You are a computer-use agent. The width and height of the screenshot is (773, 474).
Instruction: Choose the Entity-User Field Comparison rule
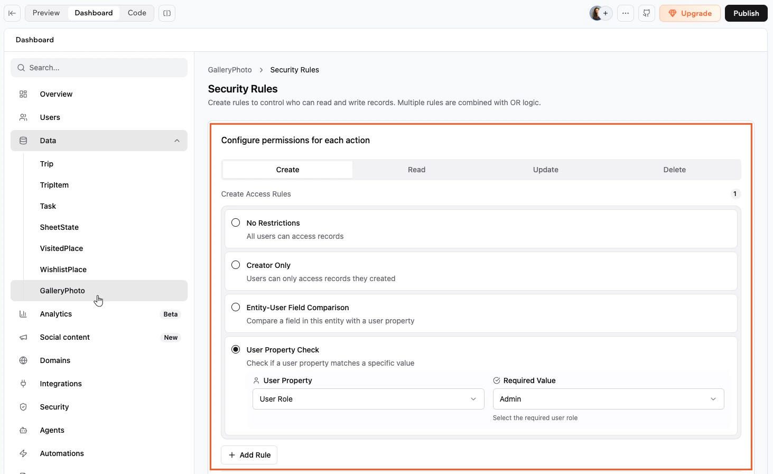pyautogui.click(x=236, y=307)
